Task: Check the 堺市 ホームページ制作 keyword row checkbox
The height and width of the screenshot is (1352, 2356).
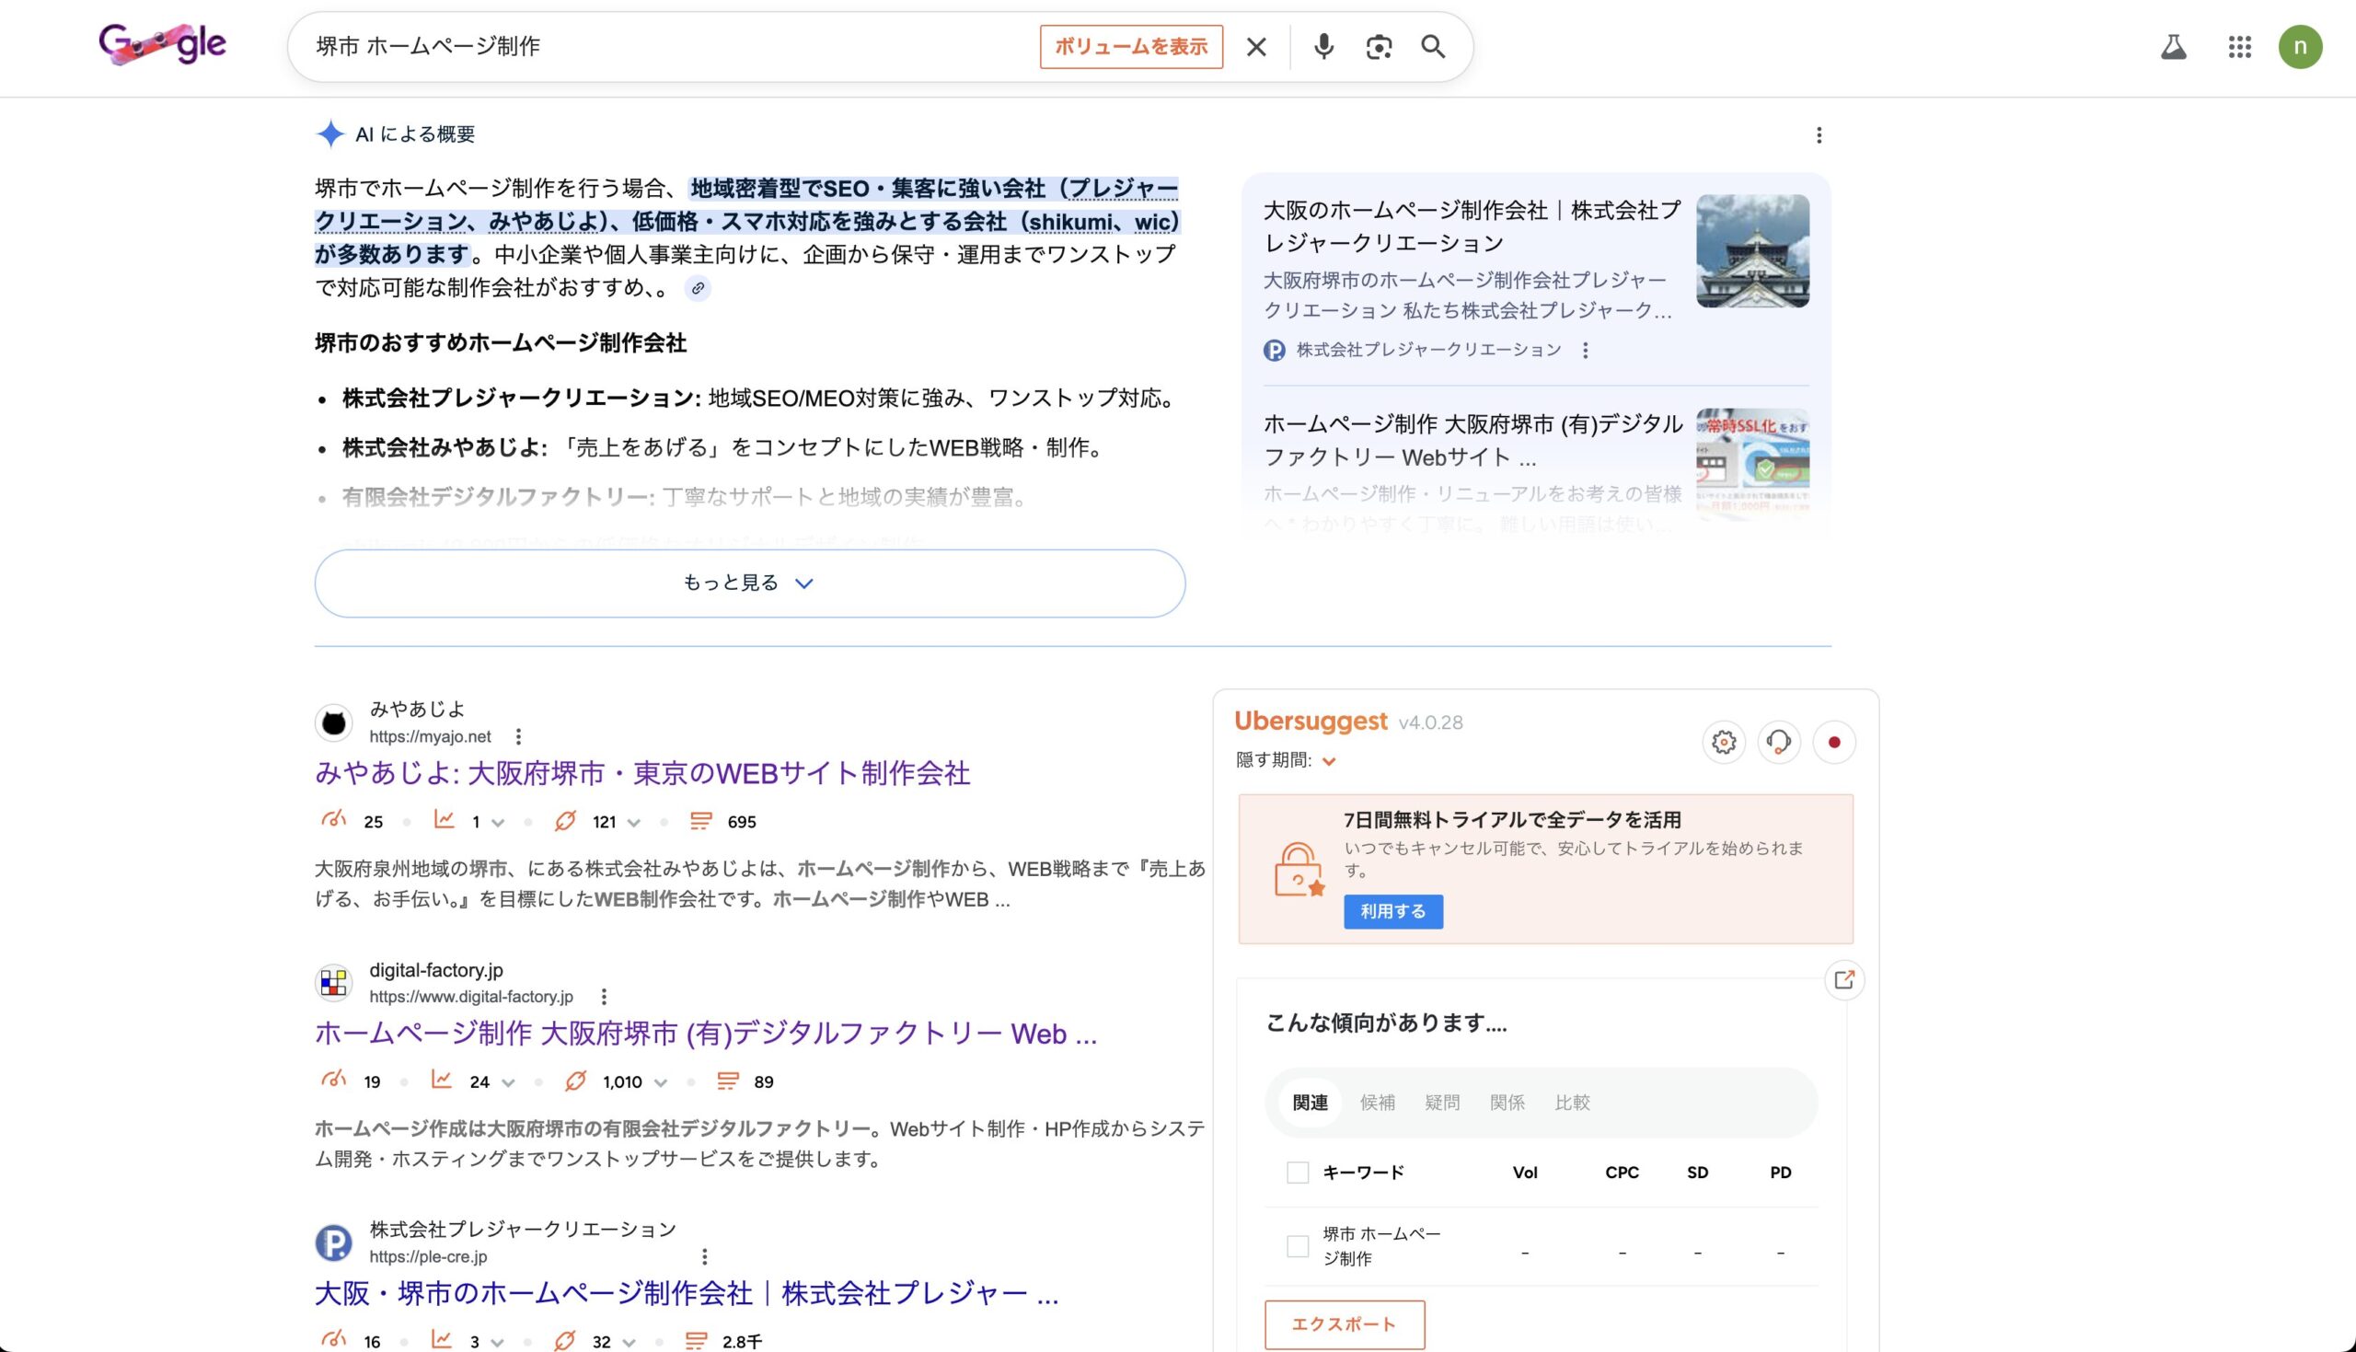Action: pyautogui.click(x=1297, y=1246)
